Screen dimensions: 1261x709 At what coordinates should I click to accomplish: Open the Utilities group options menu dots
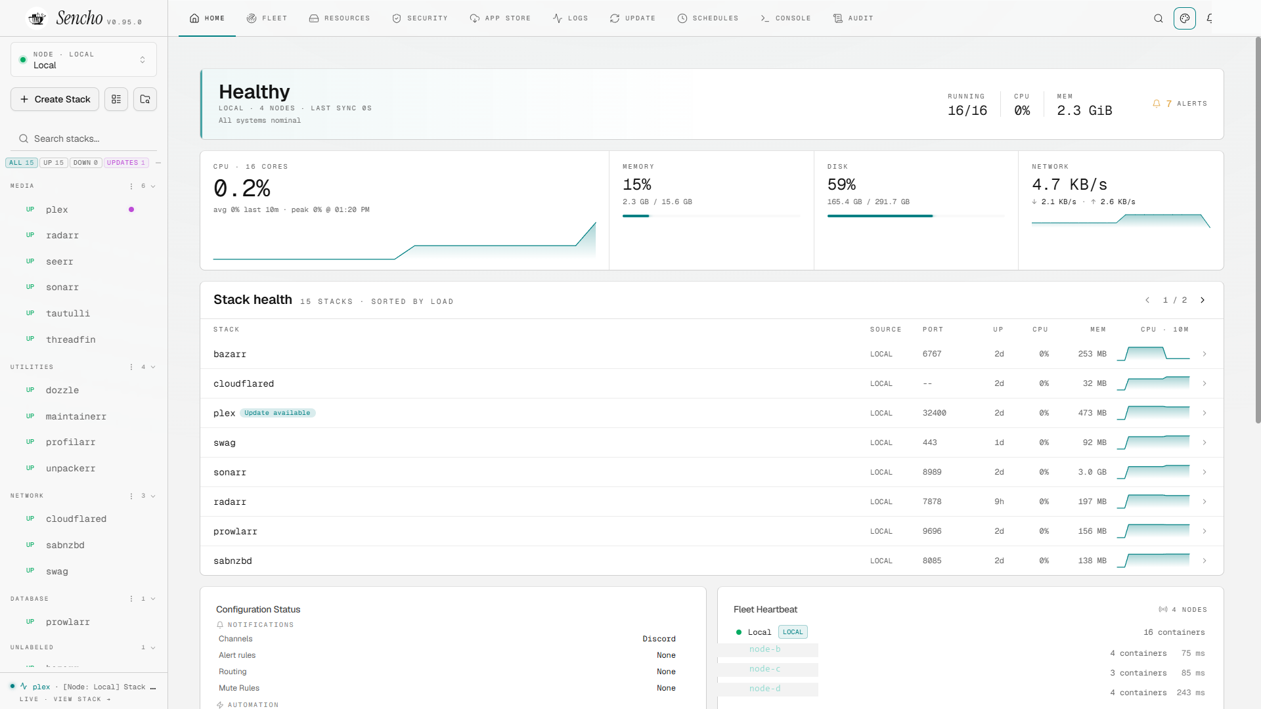point(131,367)
